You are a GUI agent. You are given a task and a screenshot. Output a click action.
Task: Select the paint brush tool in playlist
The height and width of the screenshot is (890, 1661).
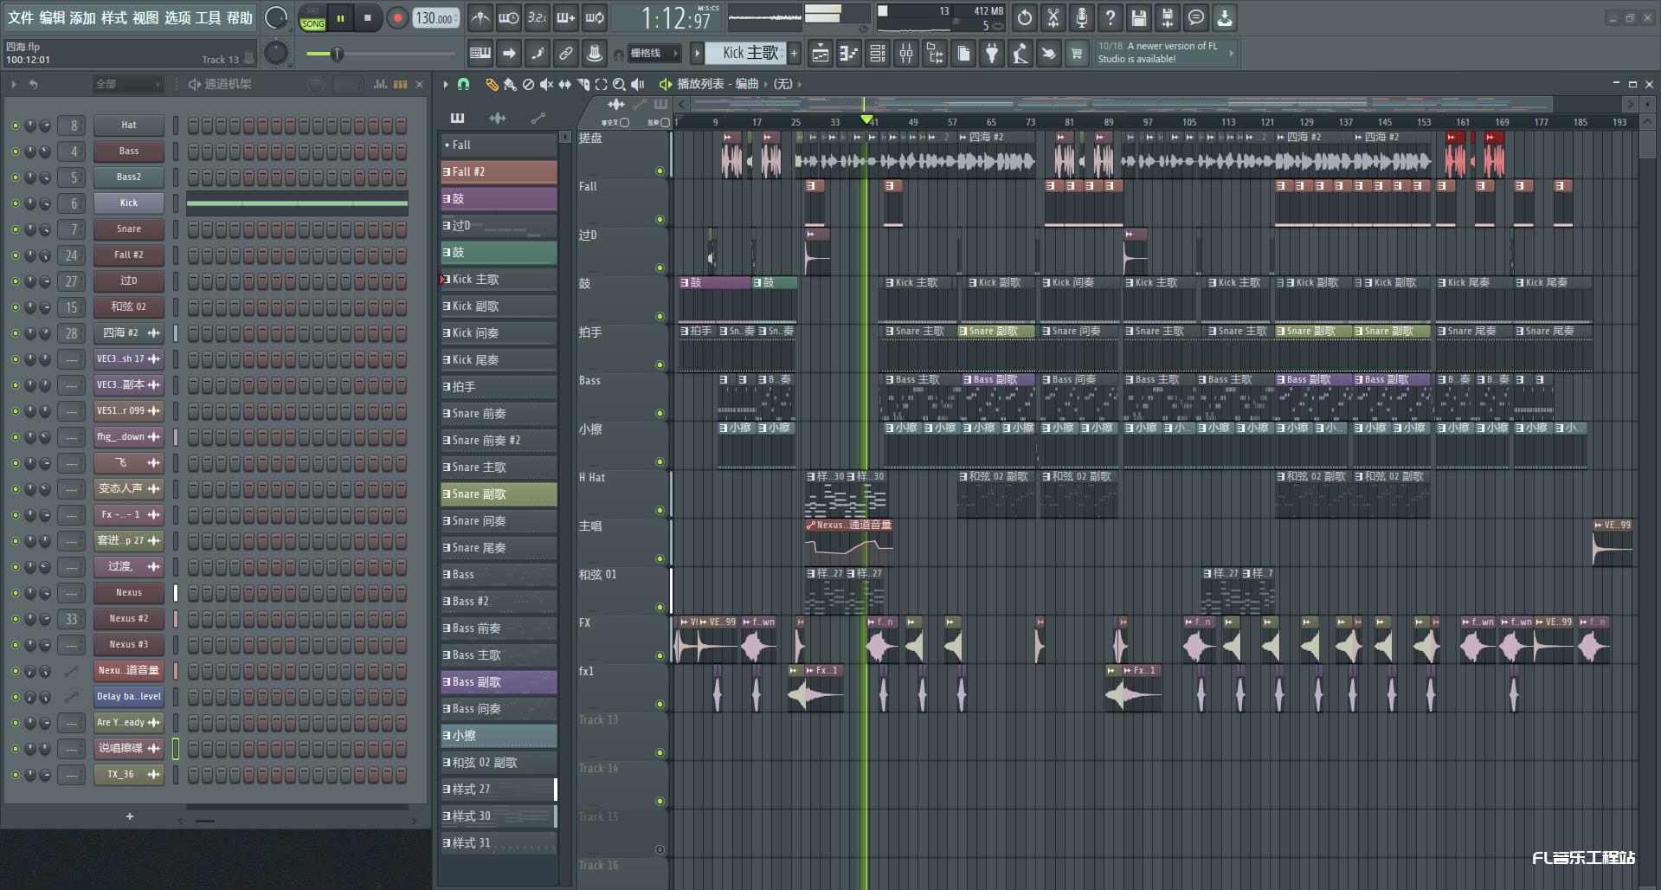pyautogui.click(x=510, y=84)
